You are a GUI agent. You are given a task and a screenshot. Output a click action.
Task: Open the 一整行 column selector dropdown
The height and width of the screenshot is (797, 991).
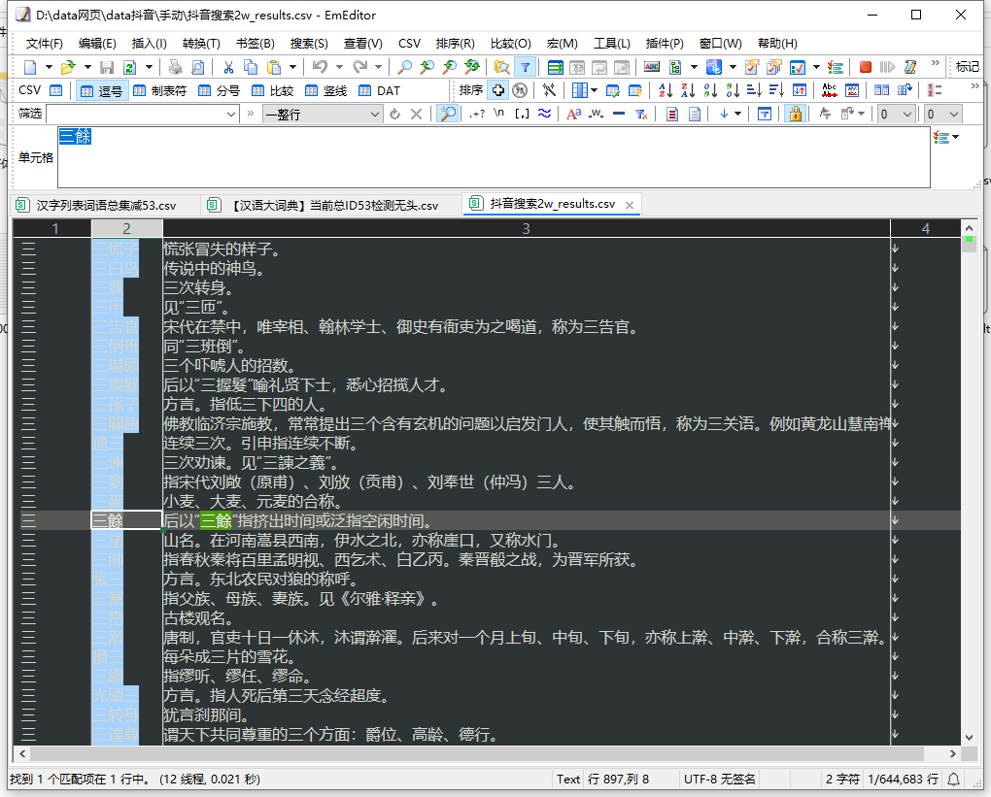tap(375, 114)
